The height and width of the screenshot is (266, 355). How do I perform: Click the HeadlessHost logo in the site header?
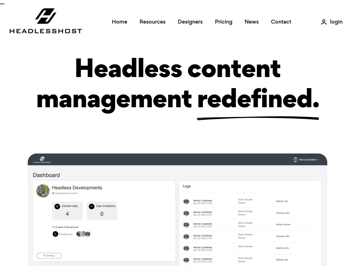coord(46,21)
